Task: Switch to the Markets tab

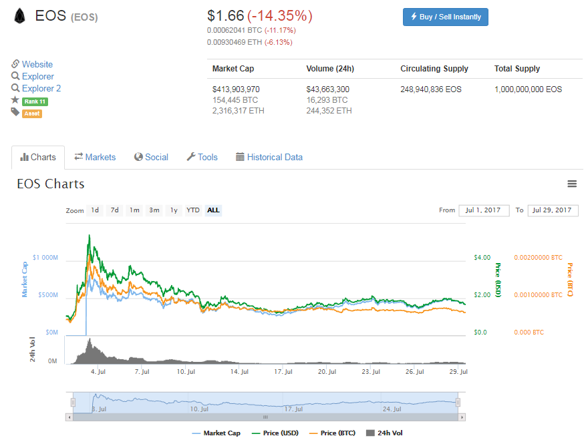Action: pyautogui.click(x=95, y=158)
